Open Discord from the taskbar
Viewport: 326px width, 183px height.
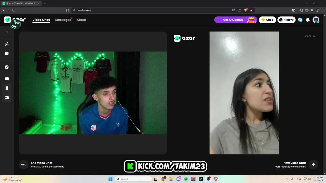pos(179,179)
